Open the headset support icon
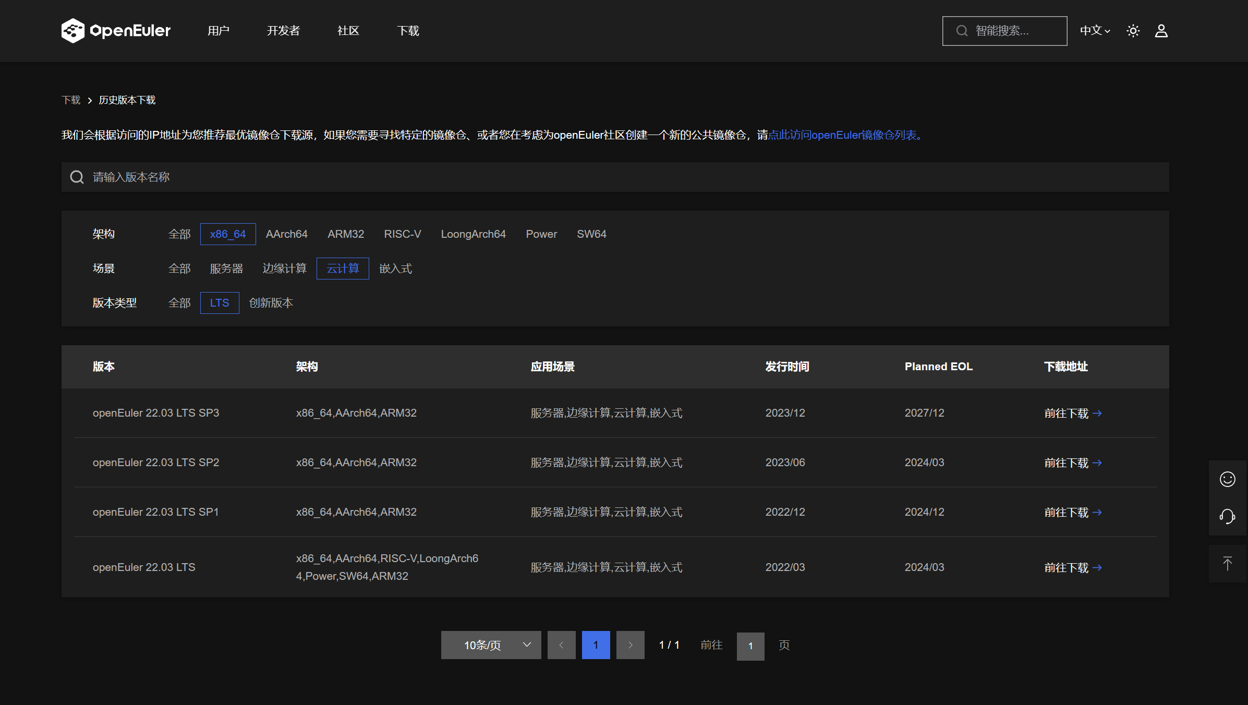The image size is (1248, 705). [1227, 516]
